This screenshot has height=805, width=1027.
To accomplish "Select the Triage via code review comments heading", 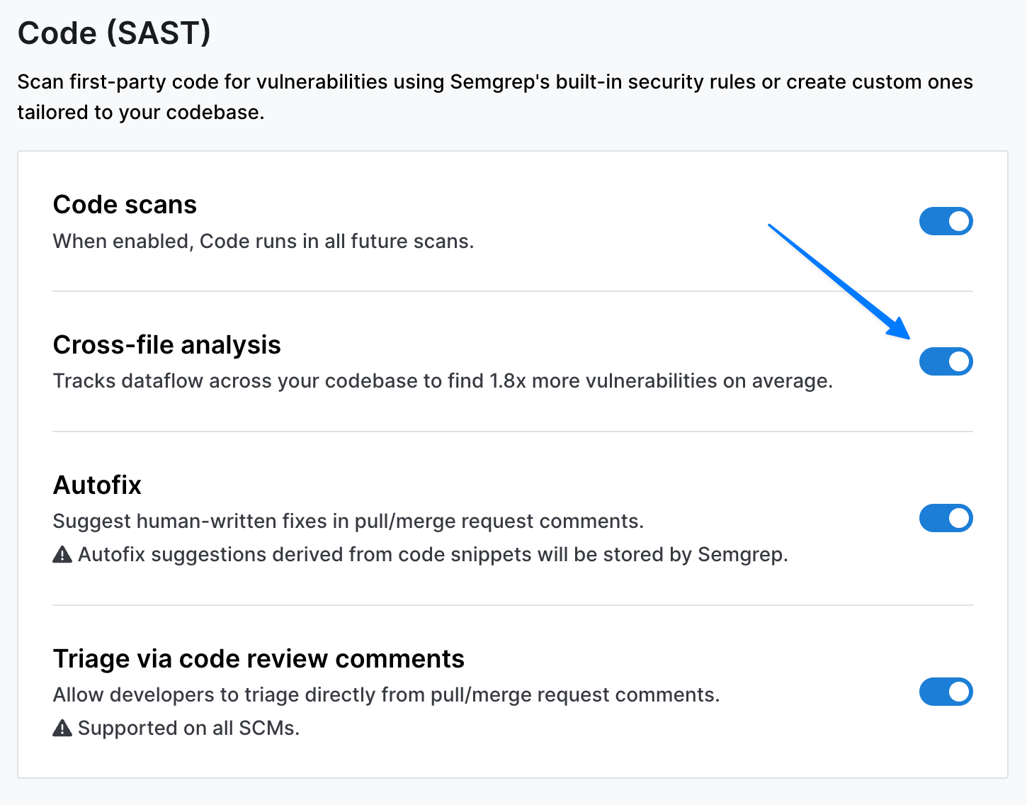I will pos(259,659).
